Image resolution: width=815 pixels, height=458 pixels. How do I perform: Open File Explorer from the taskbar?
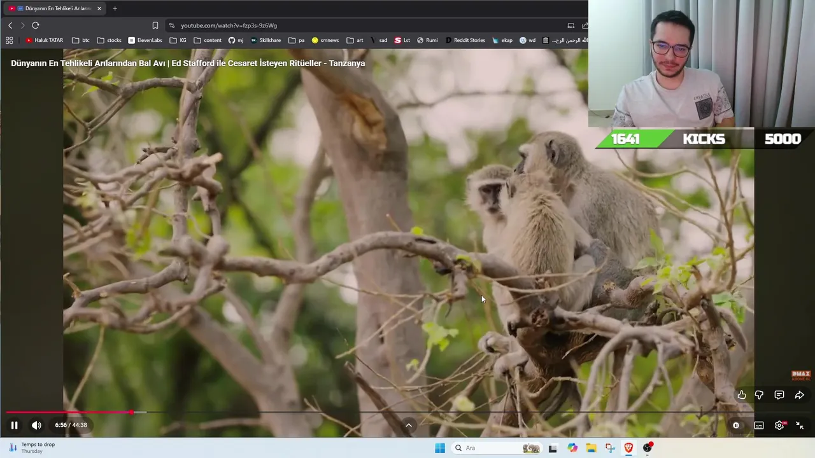pyautogui.click(x=591, y=448)
